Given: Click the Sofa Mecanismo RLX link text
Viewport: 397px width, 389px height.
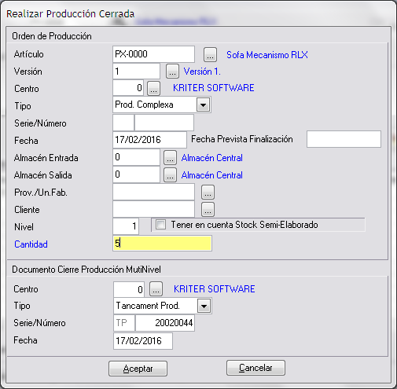Looking at the screenshot, I should pos(267,55).
